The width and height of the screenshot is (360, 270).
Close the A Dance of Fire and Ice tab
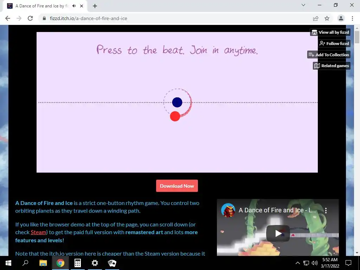pos(82,6)
